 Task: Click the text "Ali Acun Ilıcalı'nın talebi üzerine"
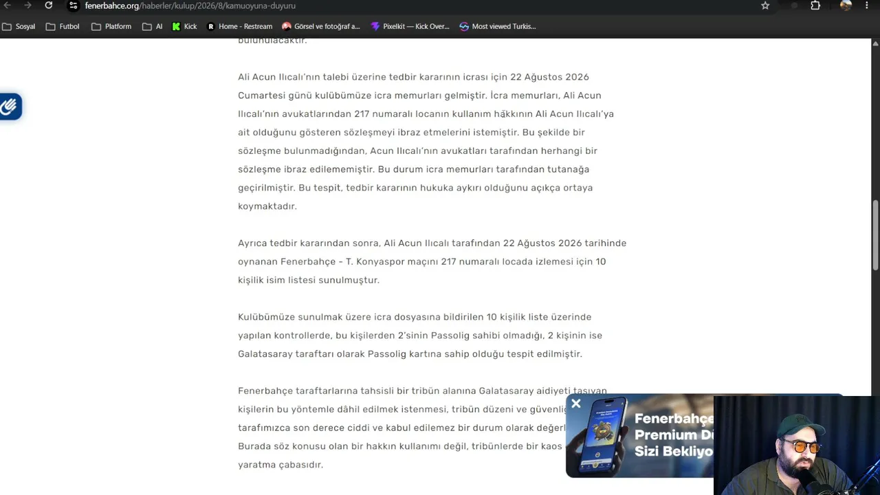[x=312, y=77]
